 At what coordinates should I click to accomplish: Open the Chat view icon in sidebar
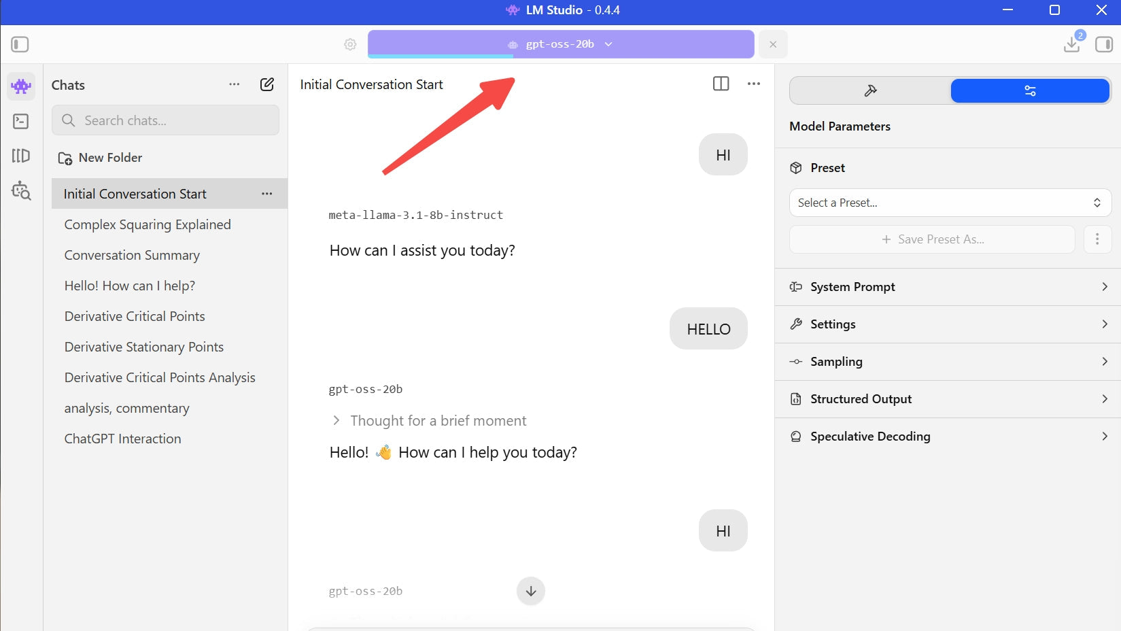[21, 86]
